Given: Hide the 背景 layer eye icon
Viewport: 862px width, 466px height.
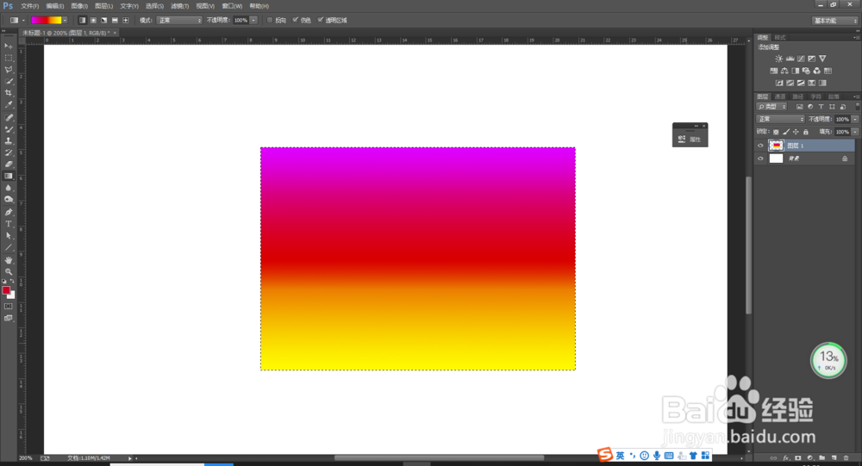Looking at the screenshot, I should [x=761, y=158].
